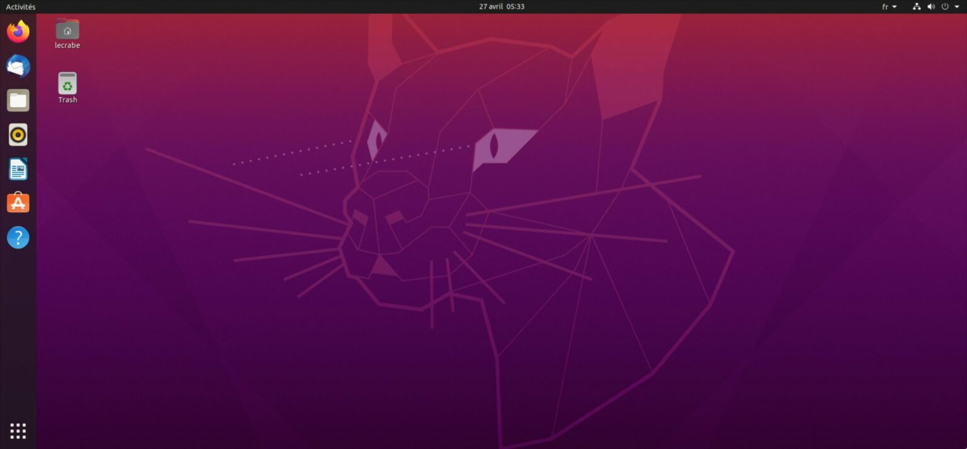Open the Activités overview
Screen dimensions: 967x449
(x=21, y=7)
